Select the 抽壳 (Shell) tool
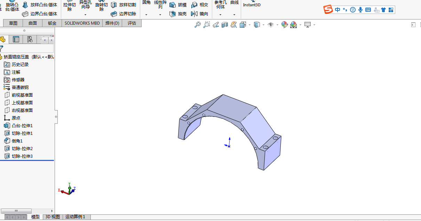Screen dimensions: 421x221 [178, 14]
